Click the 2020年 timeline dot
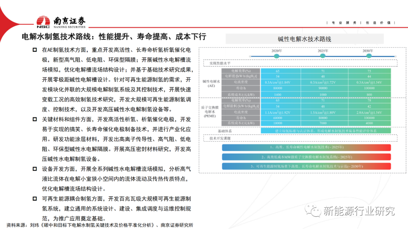 click(x=276, y=56)
